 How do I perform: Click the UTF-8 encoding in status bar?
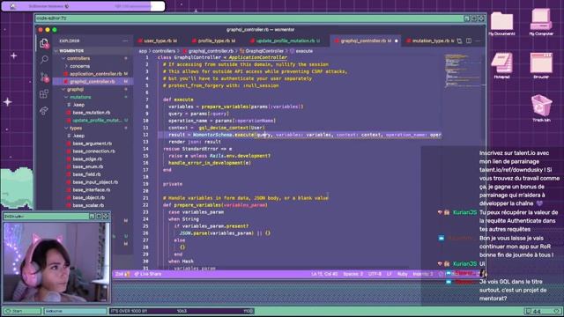pyautogui.click(x=375, y=274)
